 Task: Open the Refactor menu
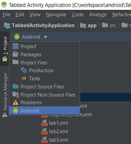pos(122,15)
